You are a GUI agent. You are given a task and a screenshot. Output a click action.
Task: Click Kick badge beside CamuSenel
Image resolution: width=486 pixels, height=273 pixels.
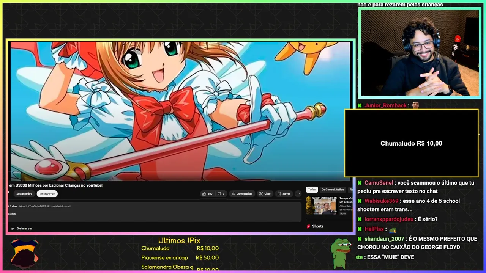[x=360, y=183]
